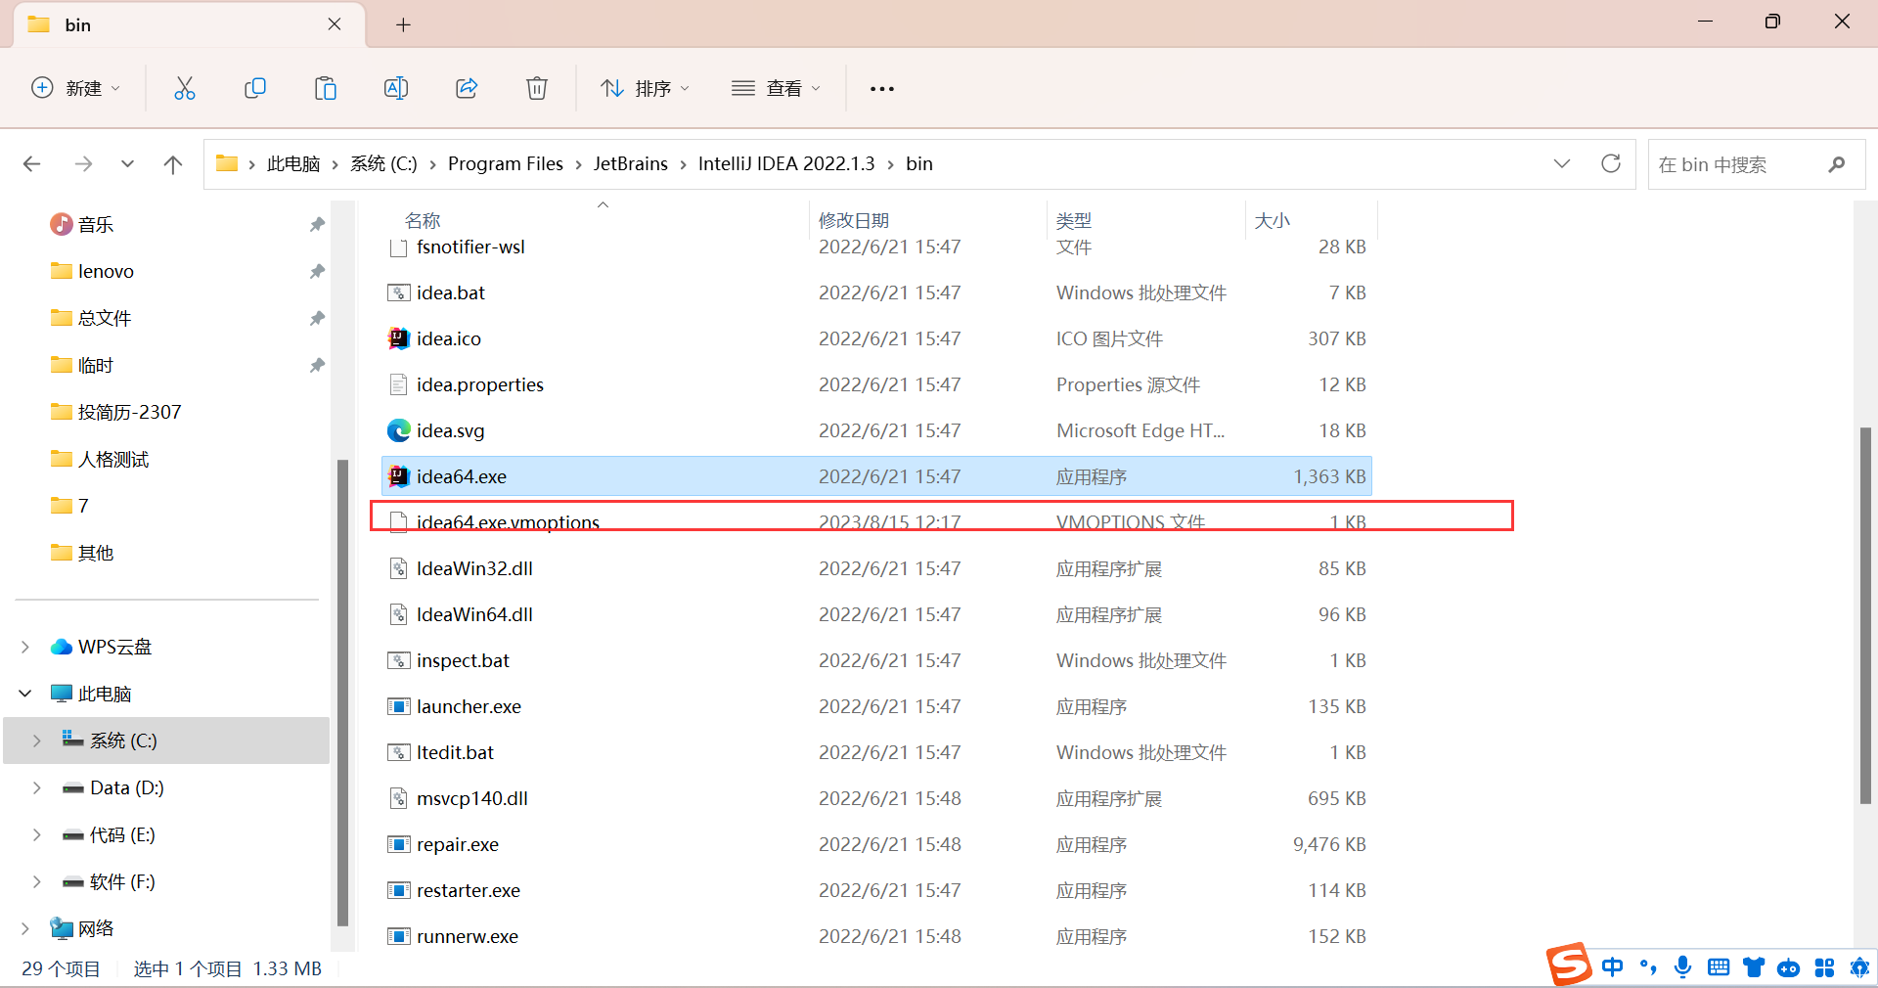1878x988 pixels.
Task: Collapse the 此电脑 tree node
Action: pos(25,694)
